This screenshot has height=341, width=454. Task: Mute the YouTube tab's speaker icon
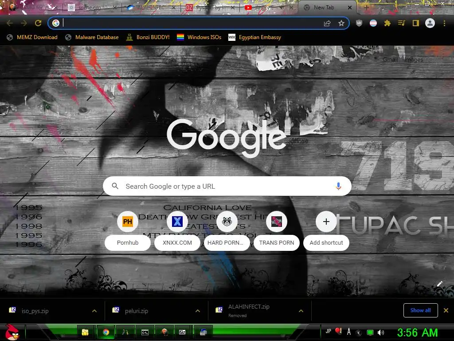(x=281, y=8)
